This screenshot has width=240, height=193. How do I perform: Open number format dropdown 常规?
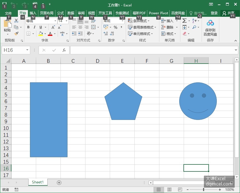(x=122, y=21)
